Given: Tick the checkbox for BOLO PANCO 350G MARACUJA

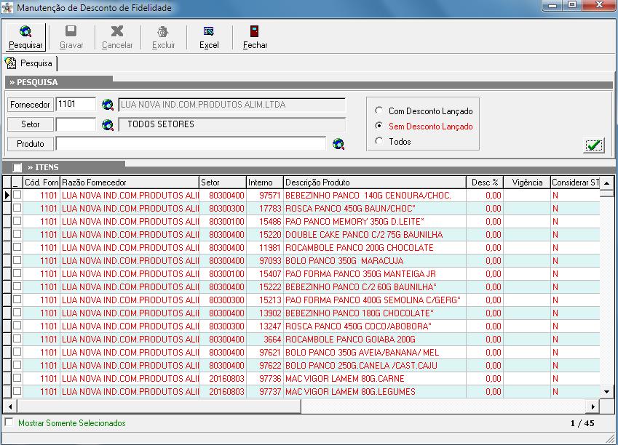Looking at the screenshot, I should point(17,260).
